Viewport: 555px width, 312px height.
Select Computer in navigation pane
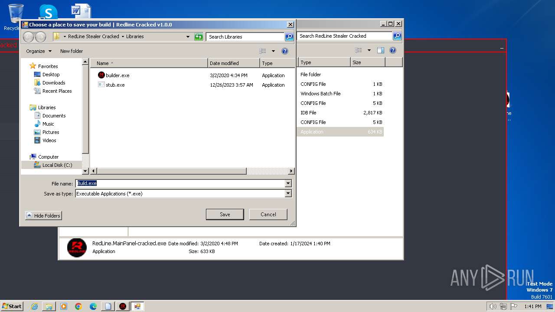click(48, 157)
